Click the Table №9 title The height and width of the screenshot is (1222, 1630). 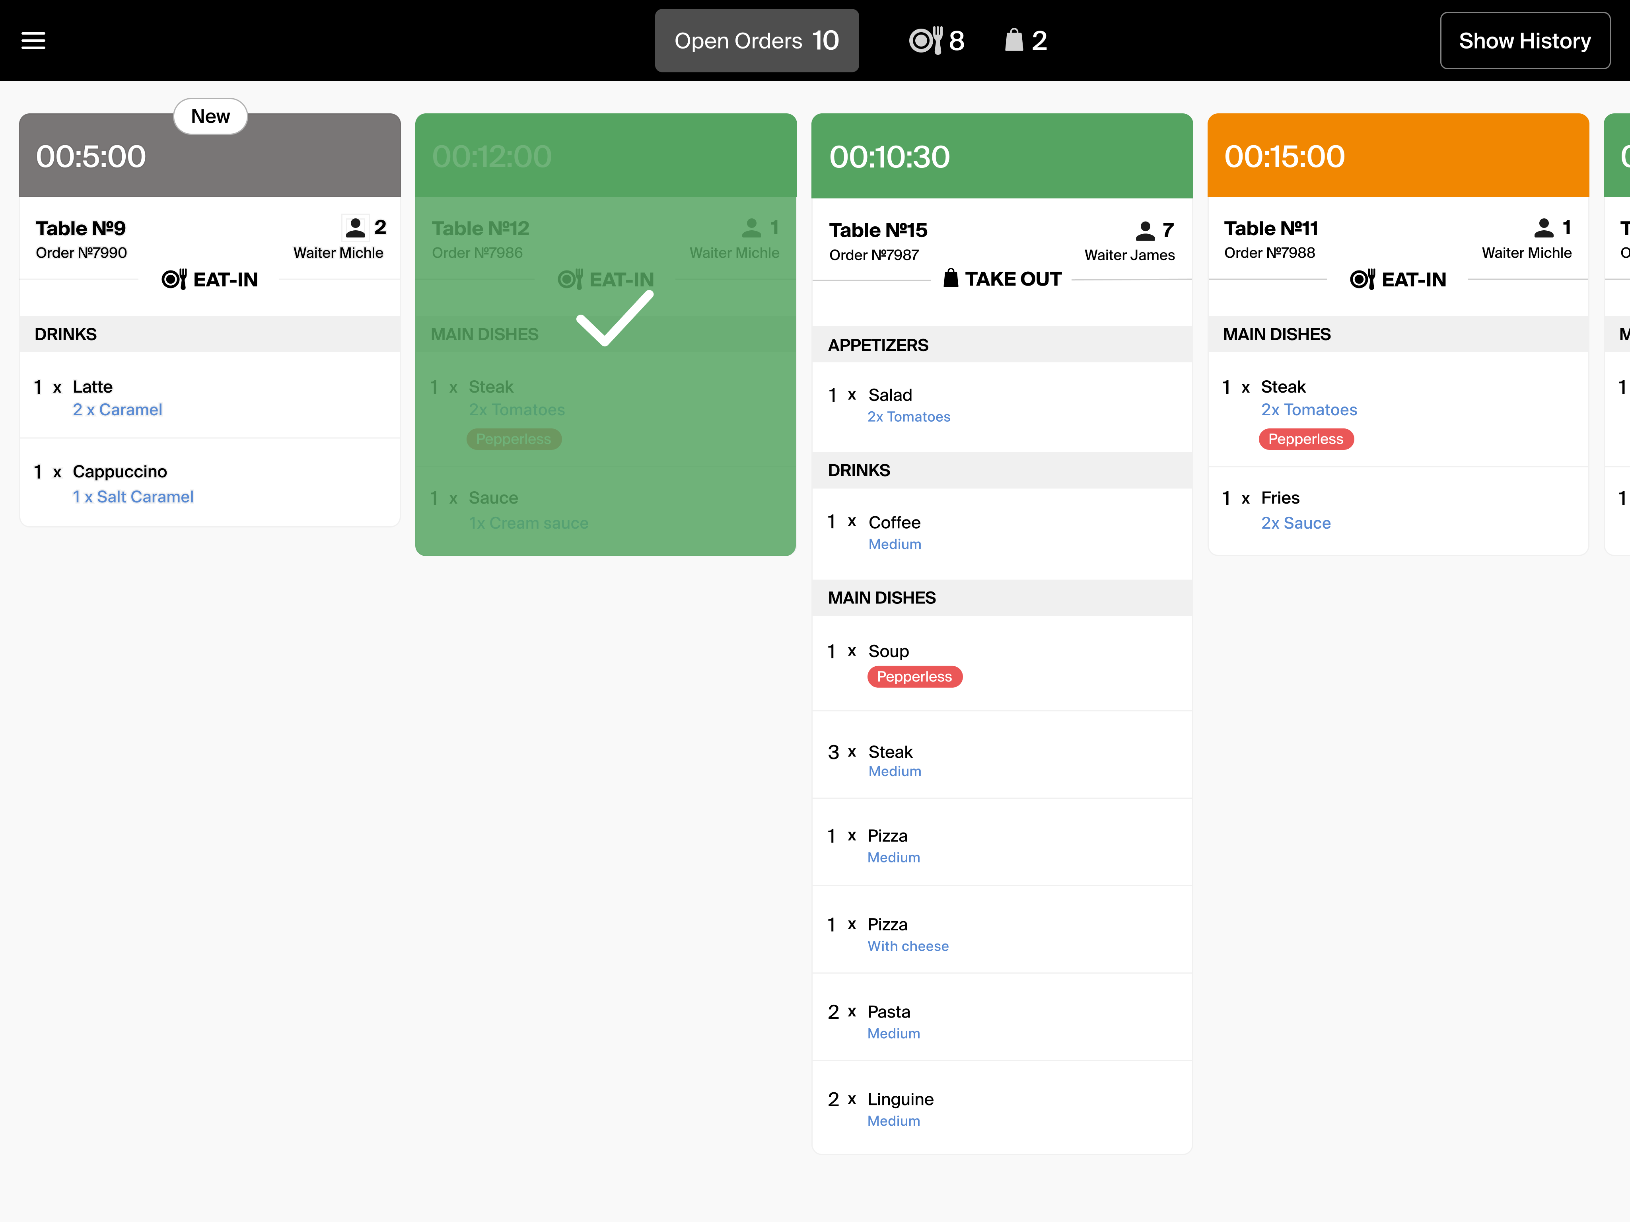tap(81, 228)
